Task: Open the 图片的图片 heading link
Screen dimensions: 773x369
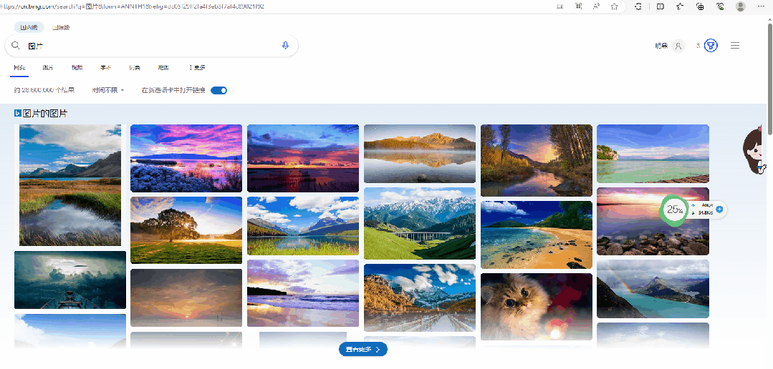Action: (x=44, y=114)
